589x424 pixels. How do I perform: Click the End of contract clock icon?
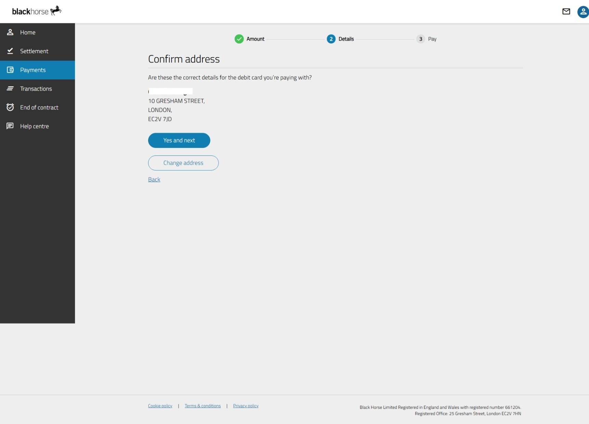(10, 107)
